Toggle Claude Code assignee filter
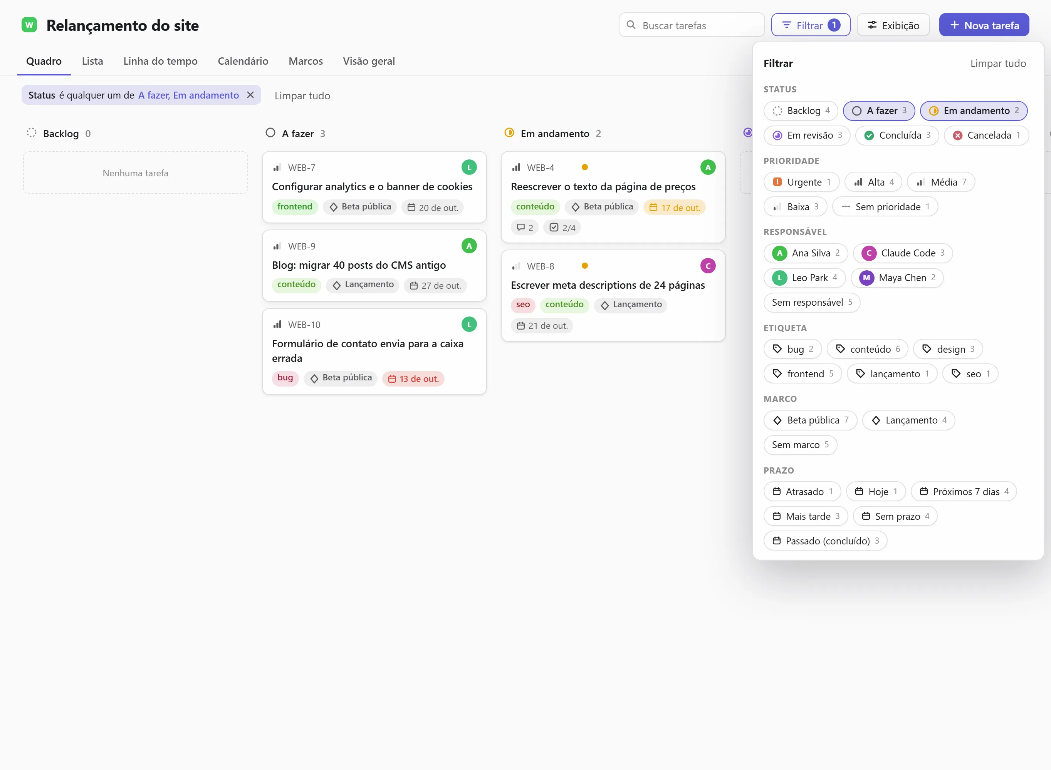Image resolution: width=1051 pixels, height=770 pixels. [902, 253]
